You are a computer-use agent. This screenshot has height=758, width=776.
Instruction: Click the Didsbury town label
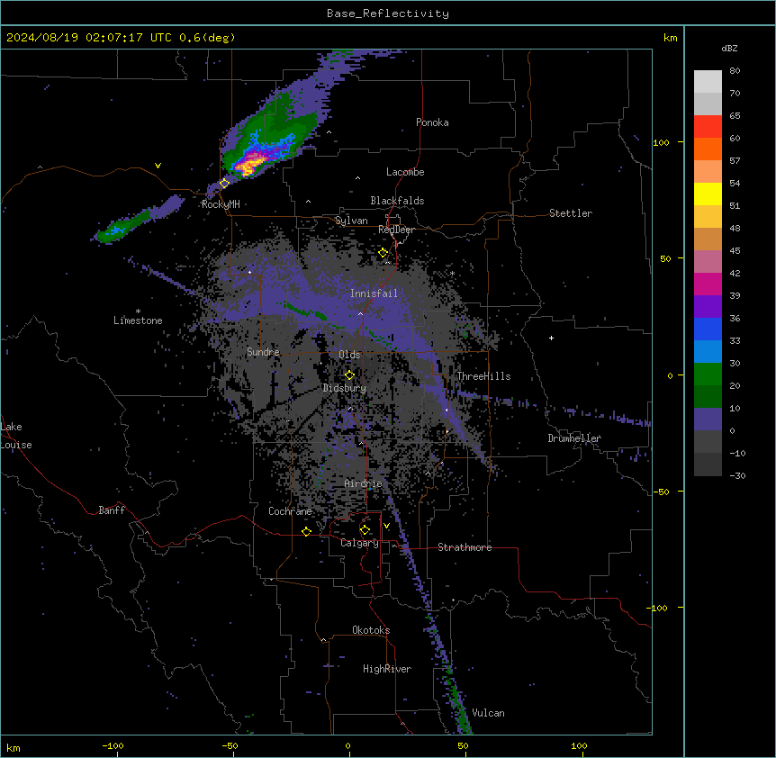(x=345, y=388)
